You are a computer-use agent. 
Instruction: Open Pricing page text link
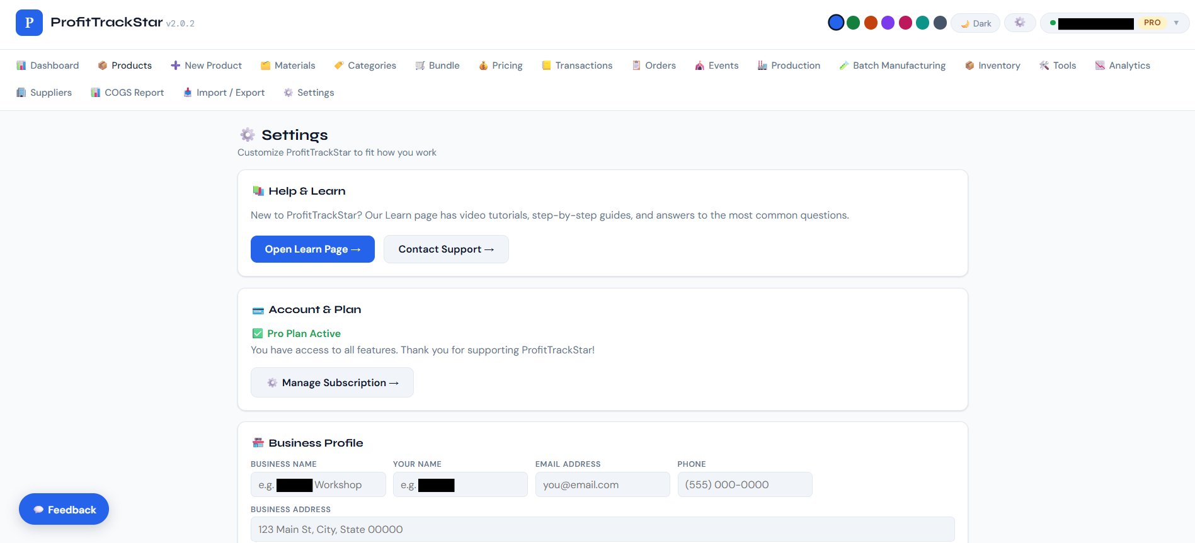click(507, 66)
